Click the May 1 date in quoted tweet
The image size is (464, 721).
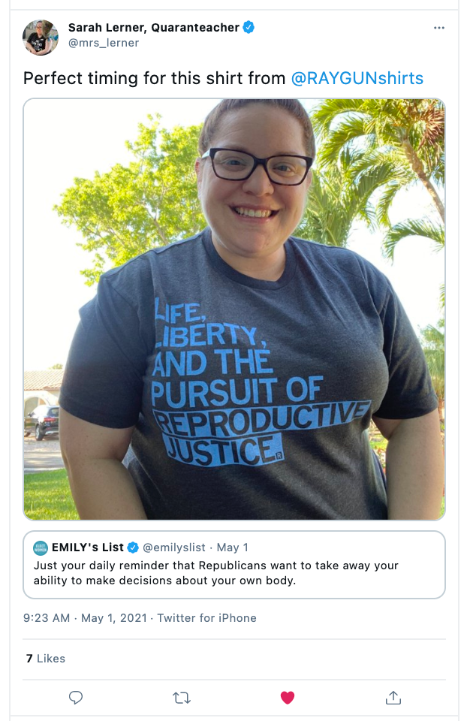233,548
